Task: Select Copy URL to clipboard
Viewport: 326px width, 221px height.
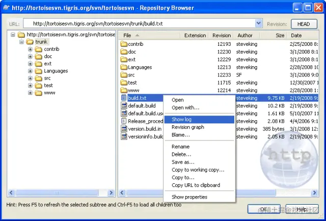Action: coord(199,185)
